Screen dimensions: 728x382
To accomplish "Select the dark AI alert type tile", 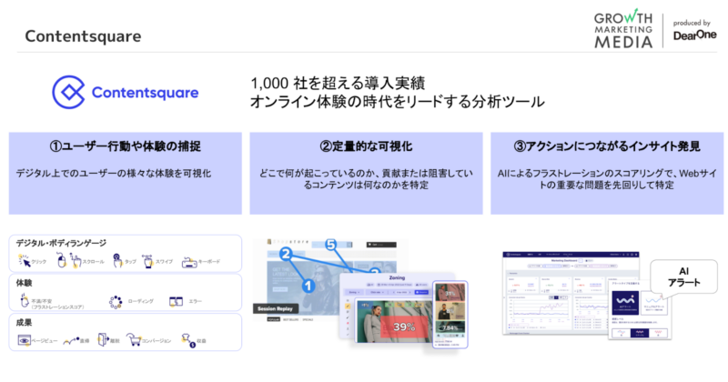I will pos(625,303).
